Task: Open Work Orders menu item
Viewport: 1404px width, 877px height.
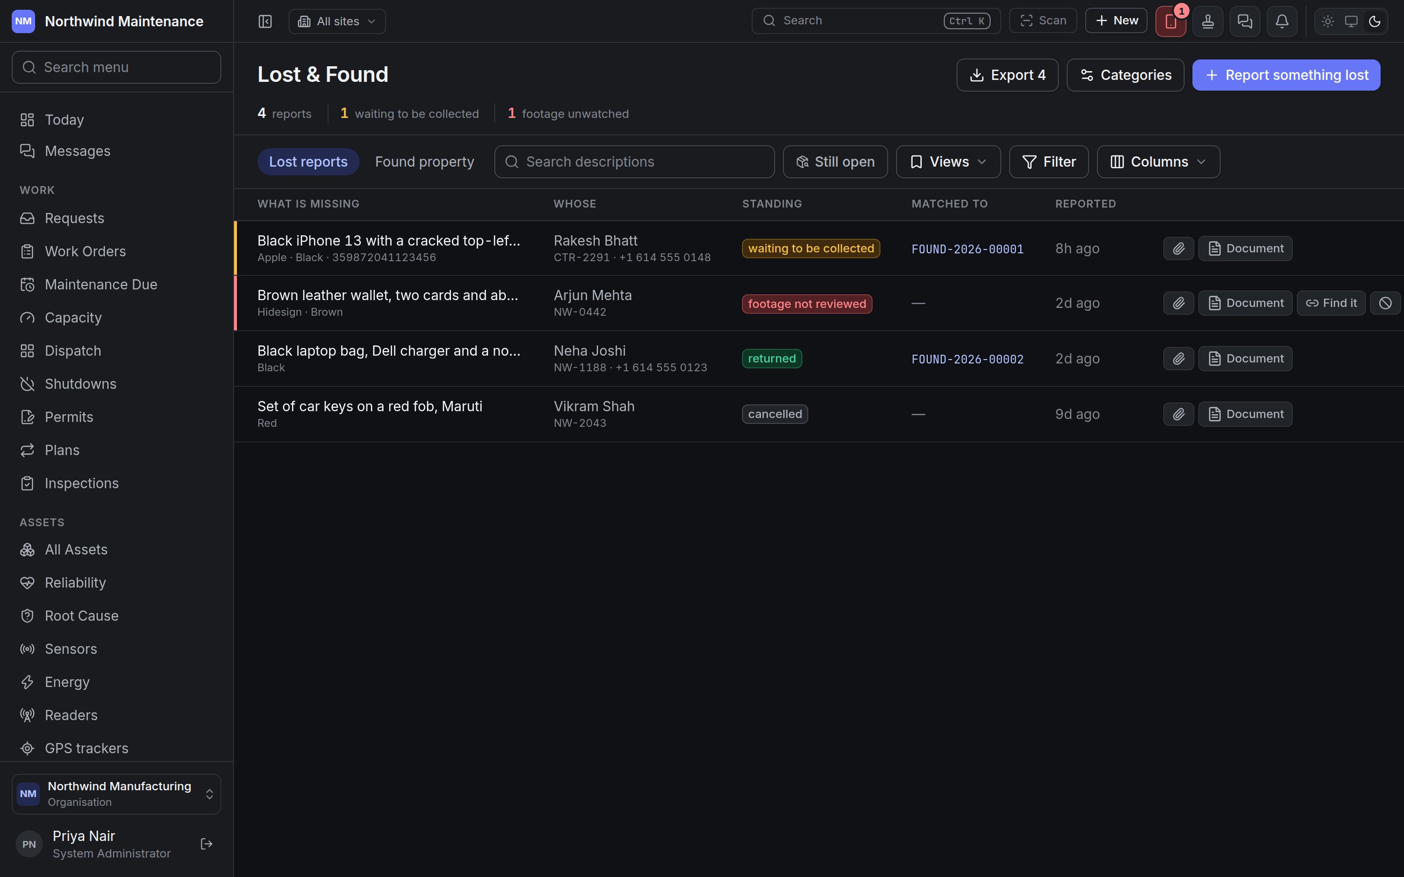Action: [116, 251]
